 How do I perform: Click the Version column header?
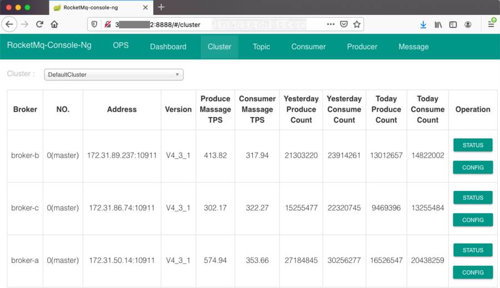click(178, 109)
